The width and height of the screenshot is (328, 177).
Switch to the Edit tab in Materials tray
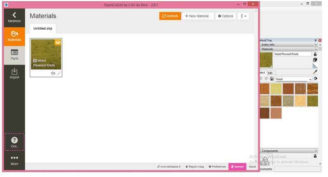pos(270,73)
